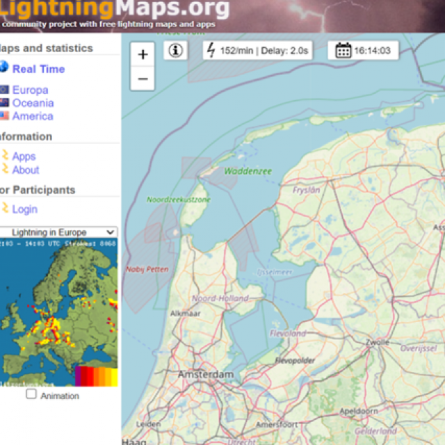Click the Overijssel label on the map
The width and height of the screenshot is (445, 445).
419,348
